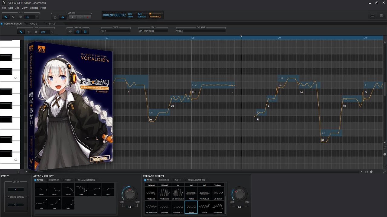Open the Setting menu

tap(34, 8)
